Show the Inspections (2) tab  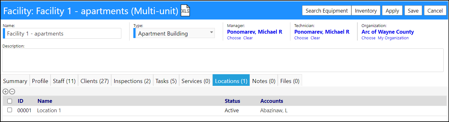pos(132,81)
